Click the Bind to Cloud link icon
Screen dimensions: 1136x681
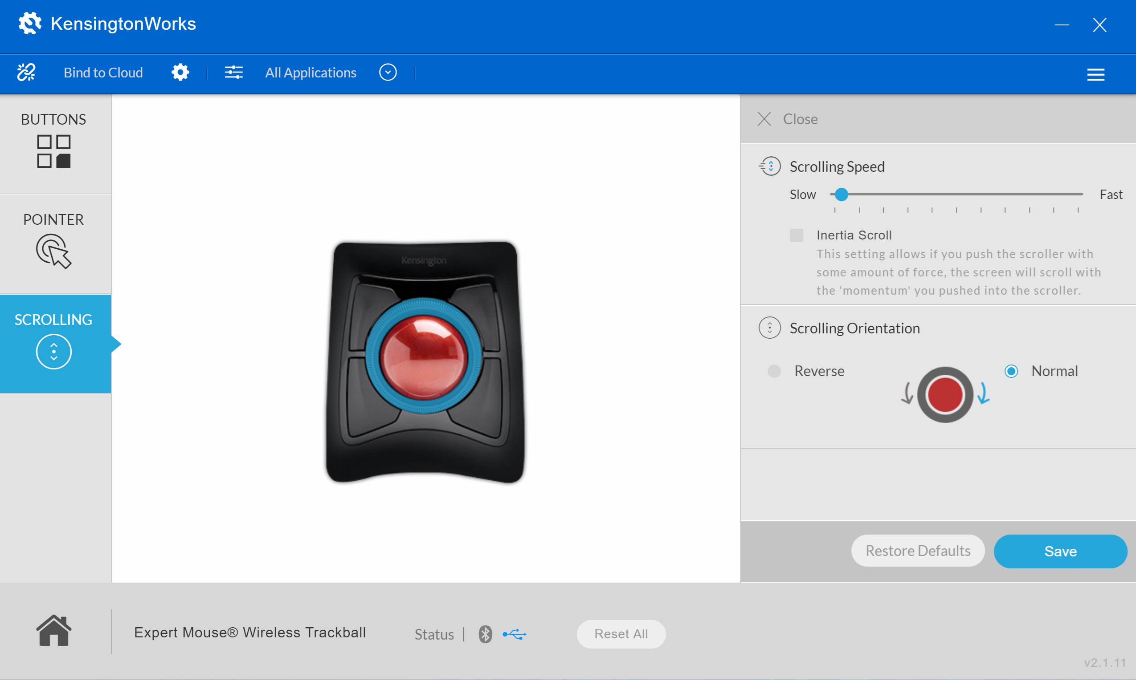click(26, 73)
